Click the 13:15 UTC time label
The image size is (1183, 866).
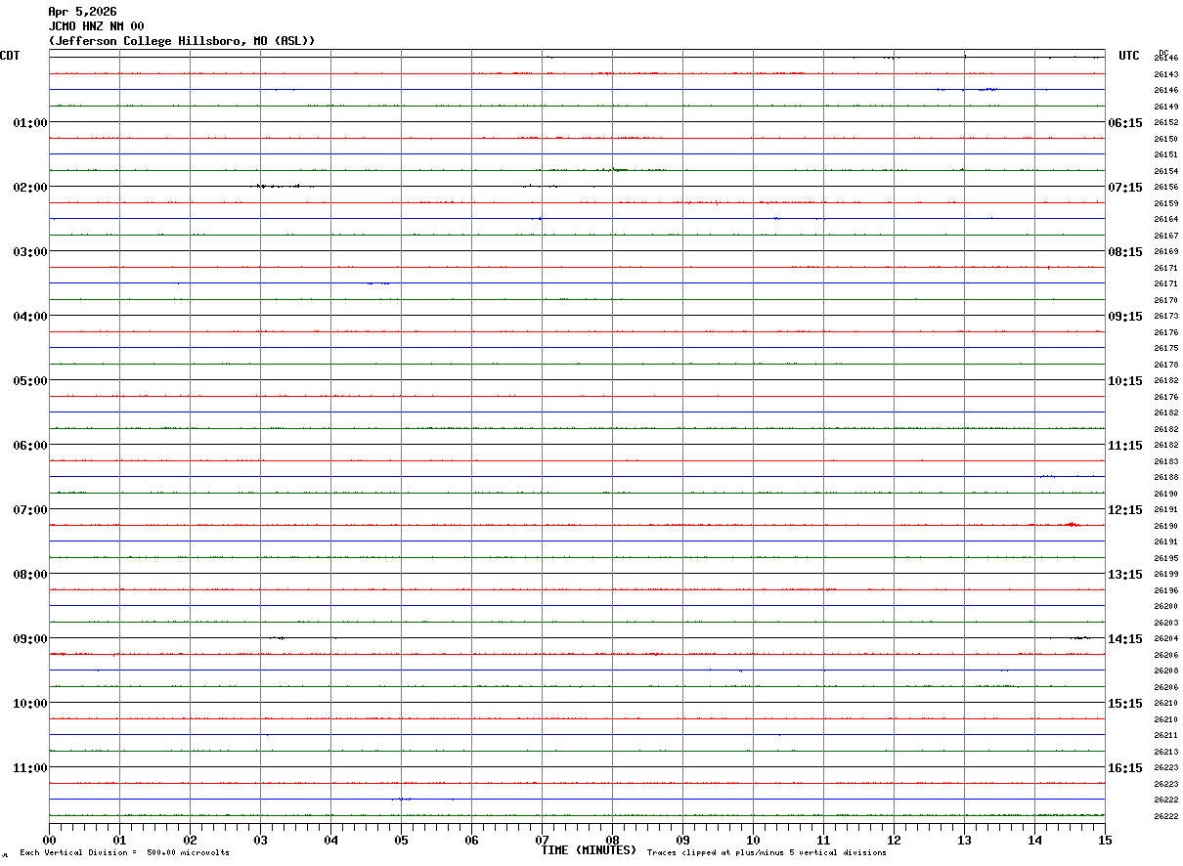(1125, 574)
